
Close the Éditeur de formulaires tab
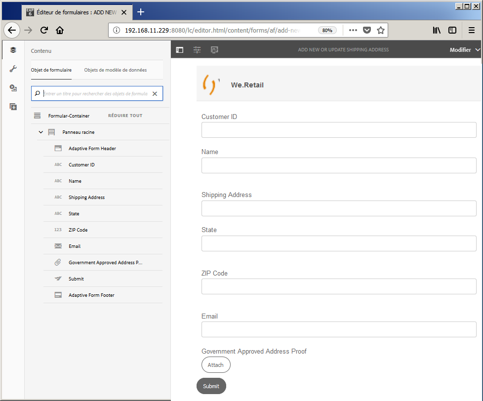point(124,12)
